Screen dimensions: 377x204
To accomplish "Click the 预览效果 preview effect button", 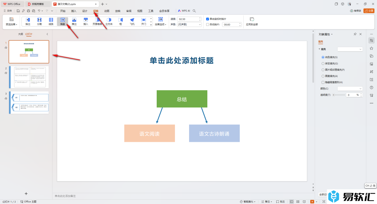I will pos(11,21).
